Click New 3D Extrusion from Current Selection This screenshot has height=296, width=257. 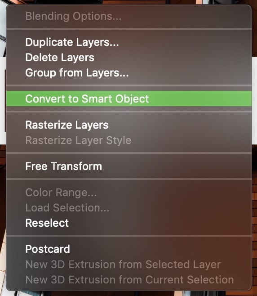(x=129, y=279)
